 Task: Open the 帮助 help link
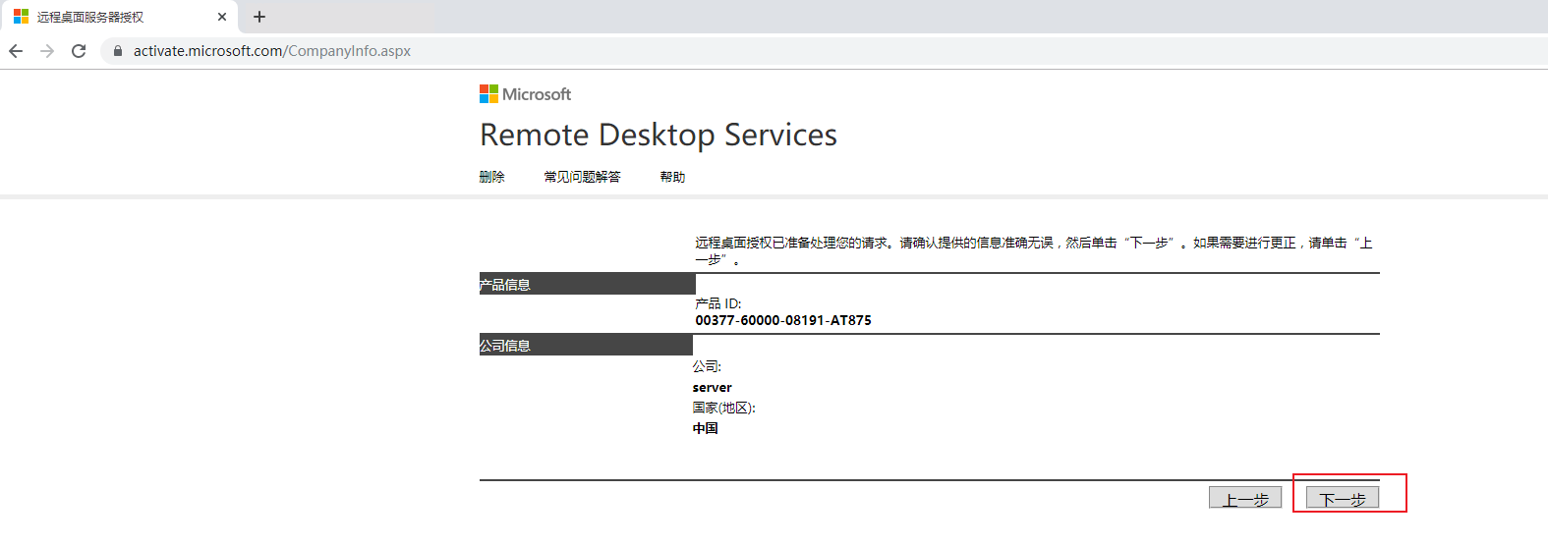(x=672, y=177)
